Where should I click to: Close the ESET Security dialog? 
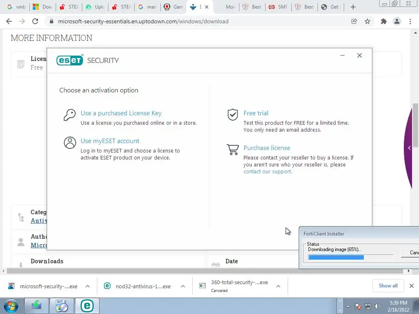point(359,56)
